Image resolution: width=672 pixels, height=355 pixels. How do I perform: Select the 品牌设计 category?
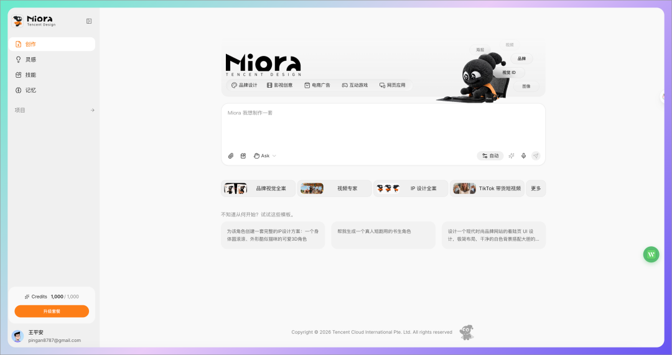[245, 85]
